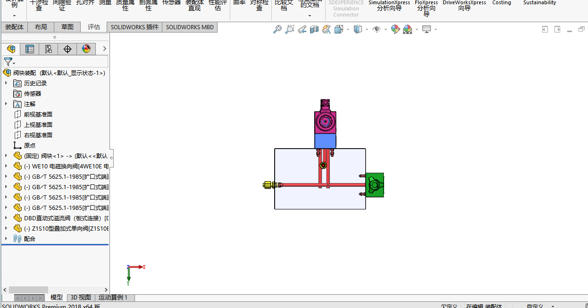Expand 配合 mates tree node
Viewport: 588px width, 308px height.
coord(6,239)
